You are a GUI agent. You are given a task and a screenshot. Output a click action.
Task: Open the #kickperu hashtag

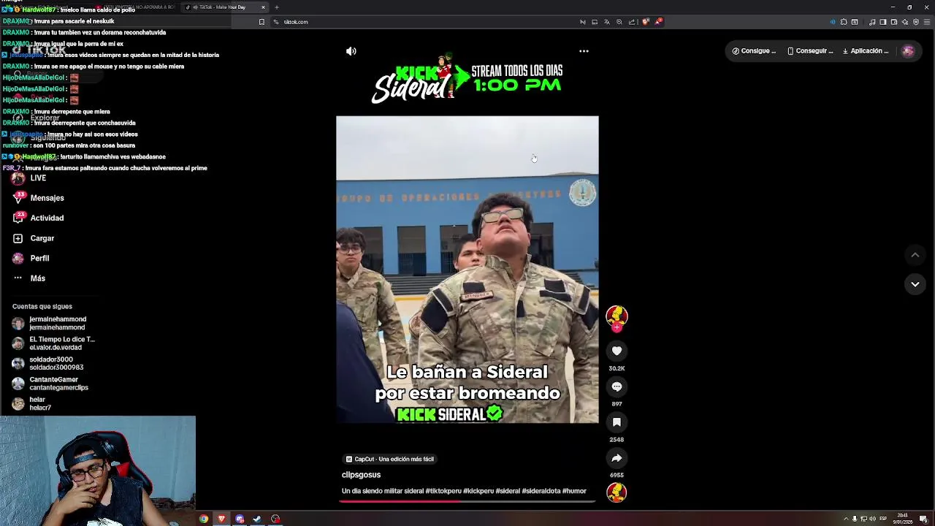(478, 491)
